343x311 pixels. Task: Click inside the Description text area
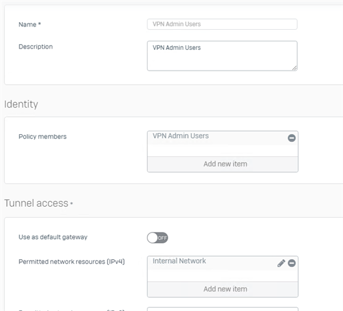pyautogui.click(x=222, y=56)
